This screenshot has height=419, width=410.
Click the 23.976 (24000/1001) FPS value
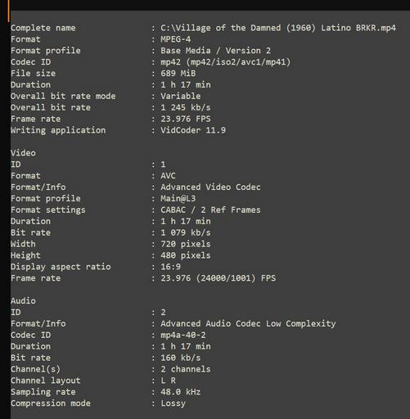tap(218, 278)
